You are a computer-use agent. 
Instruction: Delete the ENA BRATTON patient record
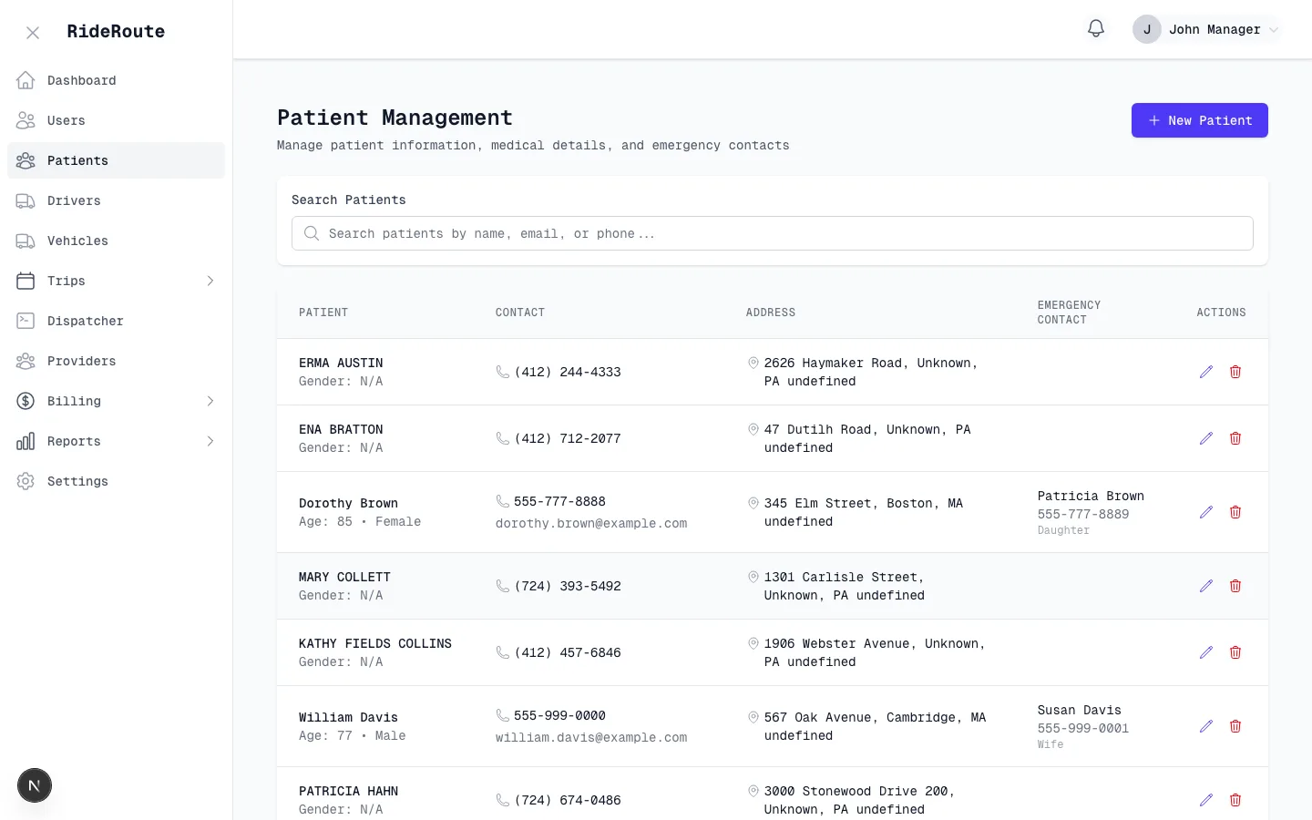click(x=1235, y=438)
